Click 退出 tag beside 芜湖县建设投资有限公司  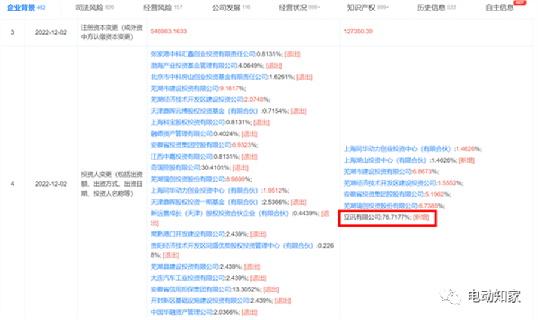coord(252,266)
